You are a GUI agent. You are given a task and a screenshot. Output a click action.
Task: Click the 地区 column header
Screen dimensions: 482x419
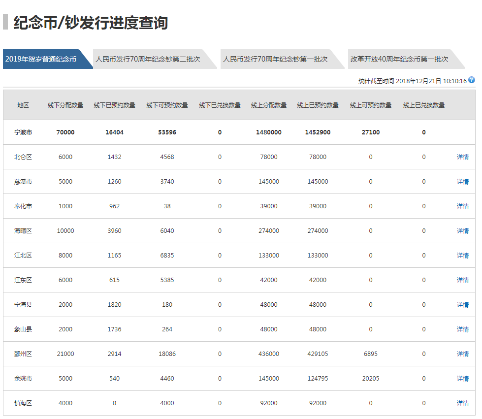pos(23,105)
